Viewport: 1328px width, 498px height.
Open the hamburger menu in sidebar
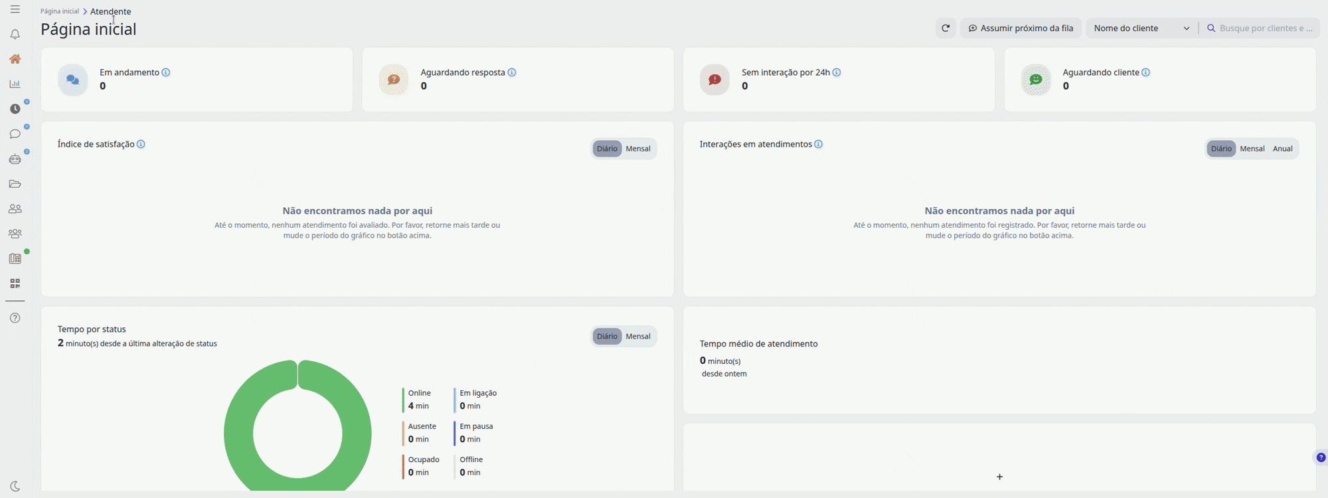pos(15,9)
